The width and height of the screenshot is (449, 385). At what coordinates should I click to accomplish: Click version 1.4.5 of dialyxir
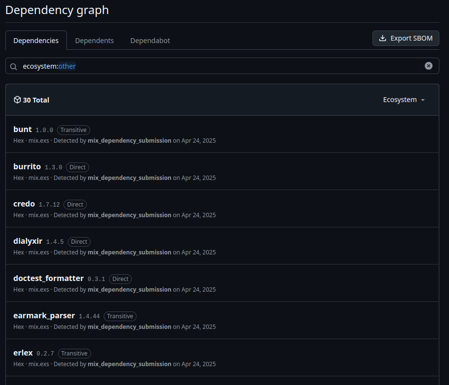[55, 242]
